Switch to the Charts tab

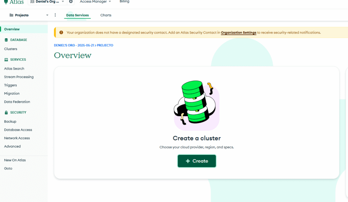(x=106, y=15)
